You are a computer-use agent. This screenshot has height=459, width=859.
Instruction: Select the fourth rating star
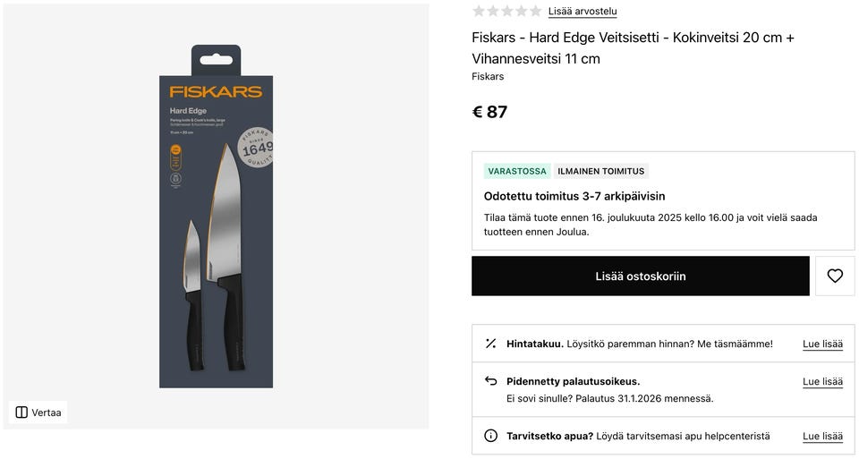click(x=522, y=11)
